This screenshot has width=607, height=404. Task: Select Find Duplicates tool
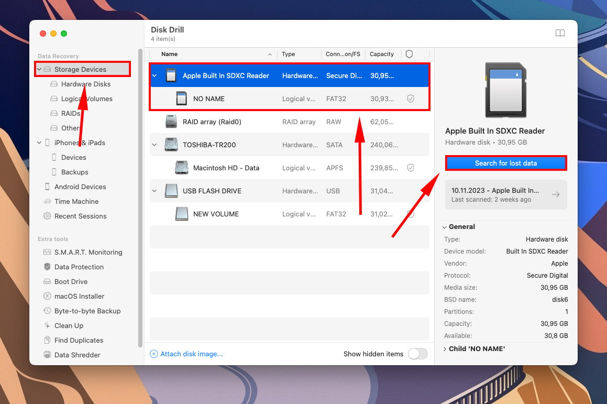(79, 340)
